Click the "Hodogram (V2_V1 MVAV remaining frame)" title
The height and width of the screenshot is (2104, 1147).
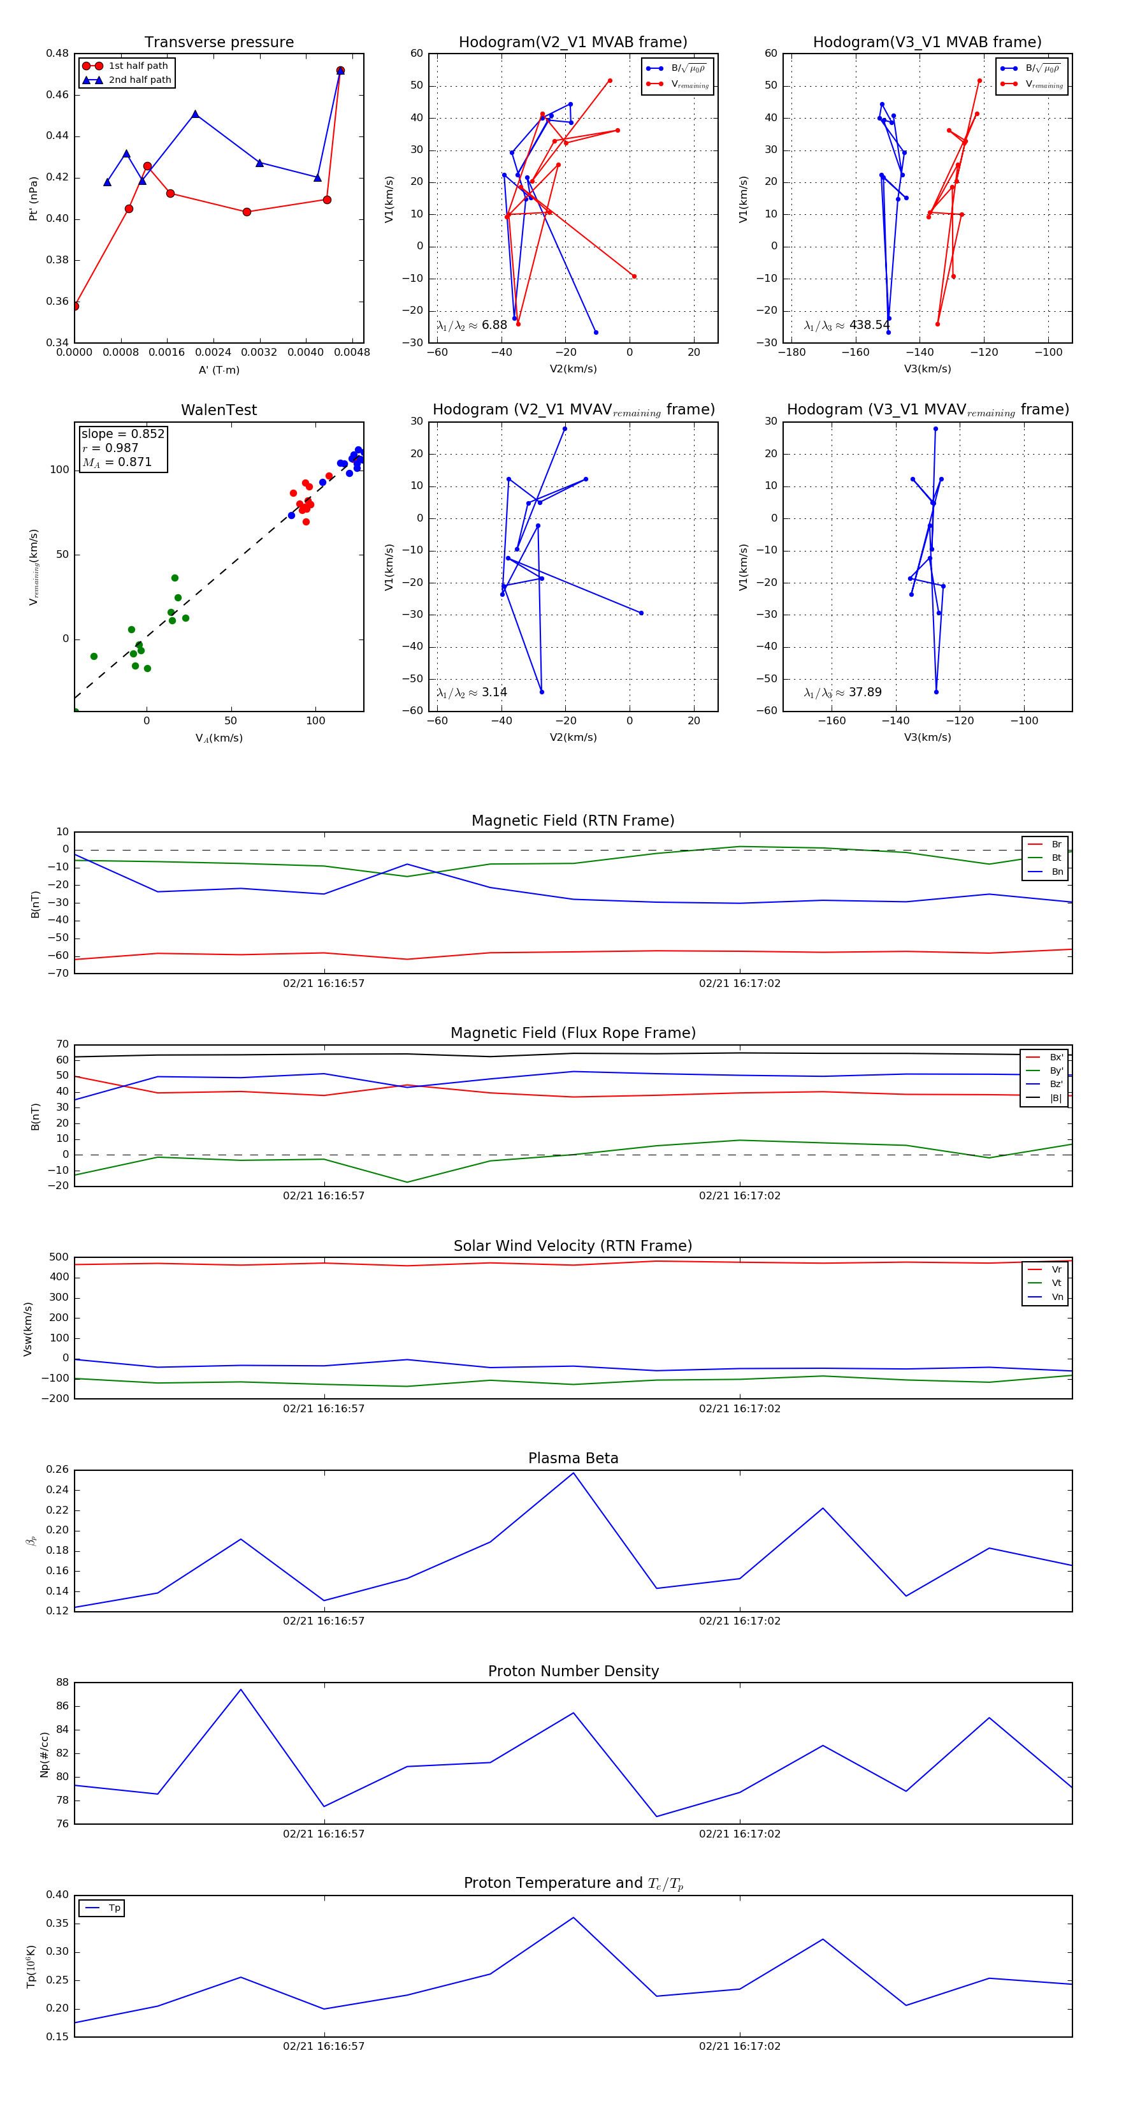pyautogui.click(x=573, y=410)
